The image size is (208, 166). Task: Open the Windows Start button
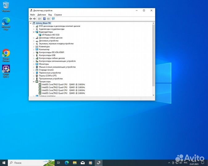[x=4, y=163]
